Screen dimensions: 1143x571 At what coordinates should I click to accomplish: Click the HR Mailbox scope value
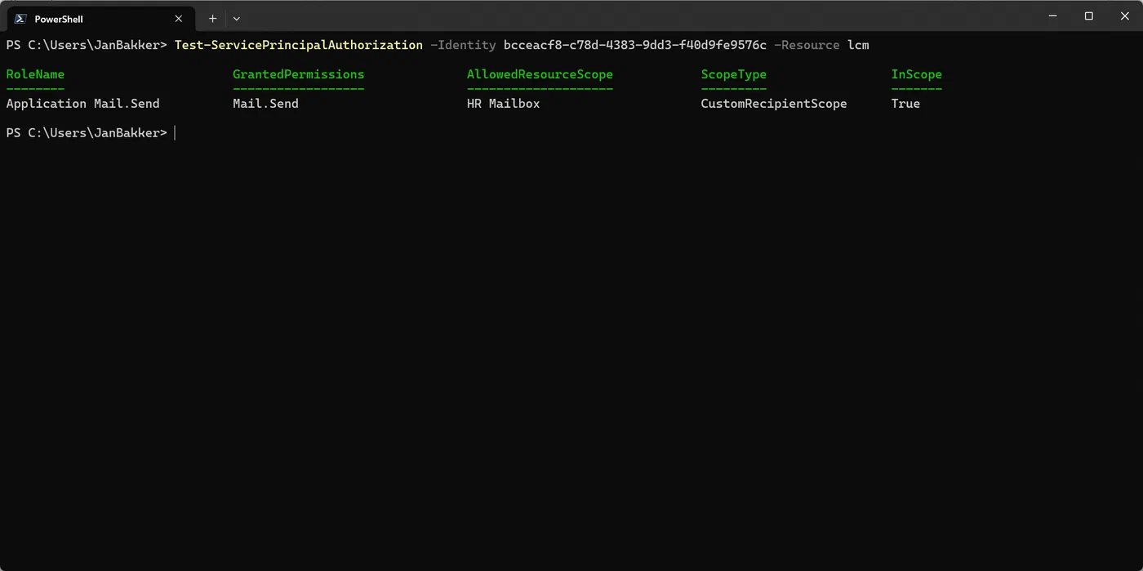[504, 104]
